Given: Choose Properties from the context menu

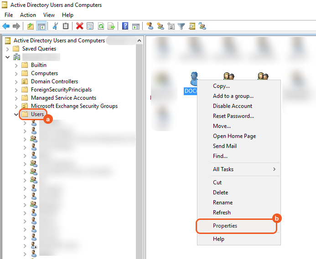Looking at the screenshot, I should click(225, 226).
